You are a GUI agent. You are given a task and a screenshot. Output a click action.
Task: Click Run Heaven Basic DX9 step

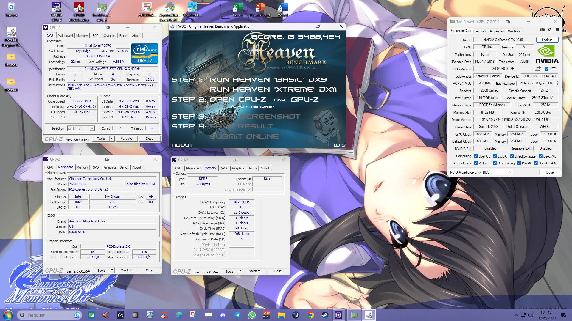point(268,80)
